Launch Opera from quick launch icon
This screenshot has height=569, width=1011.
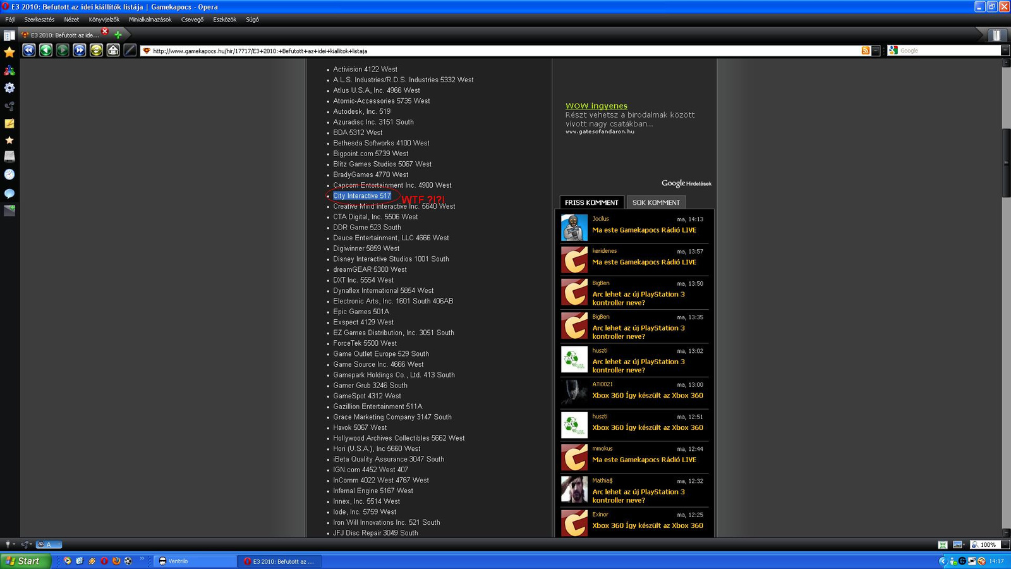(104, 561)
